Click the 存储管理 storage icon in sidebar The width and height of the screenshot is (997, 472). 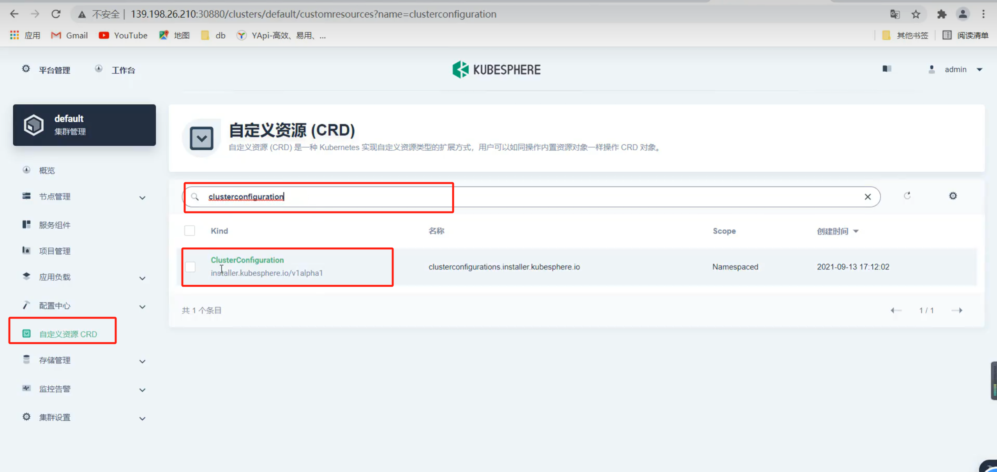[x=26, y=359]
